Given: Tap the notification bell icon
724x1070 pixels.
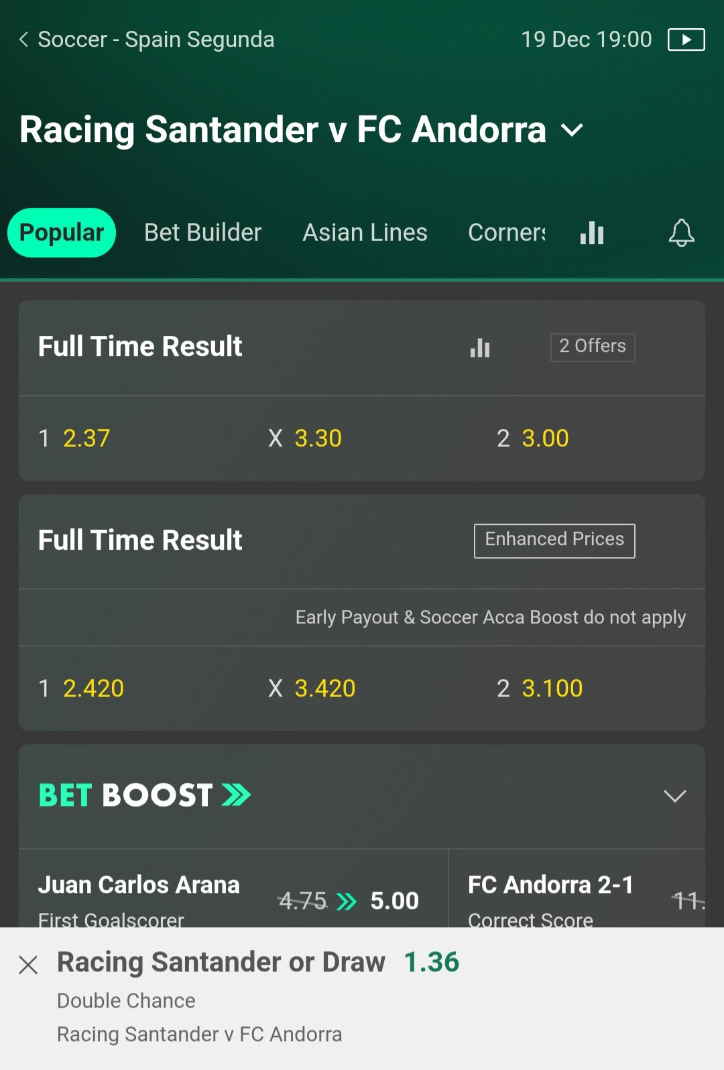Looking at the screenshot, I should coord(681,233).
